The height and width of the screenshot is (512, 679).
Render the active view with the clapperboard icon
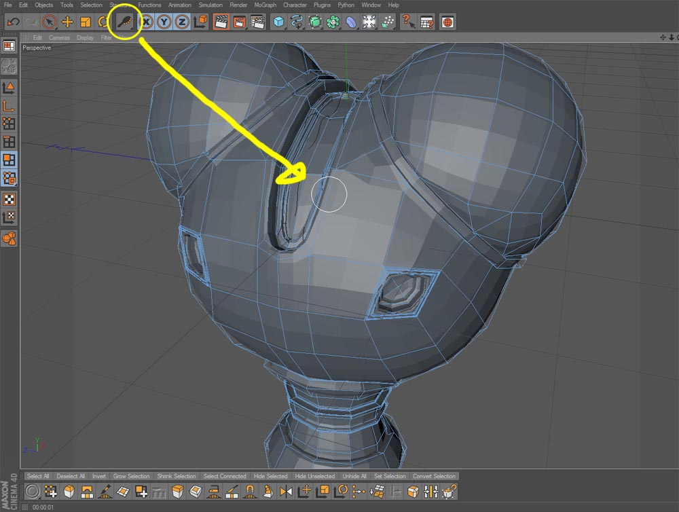tap(221, 22)
